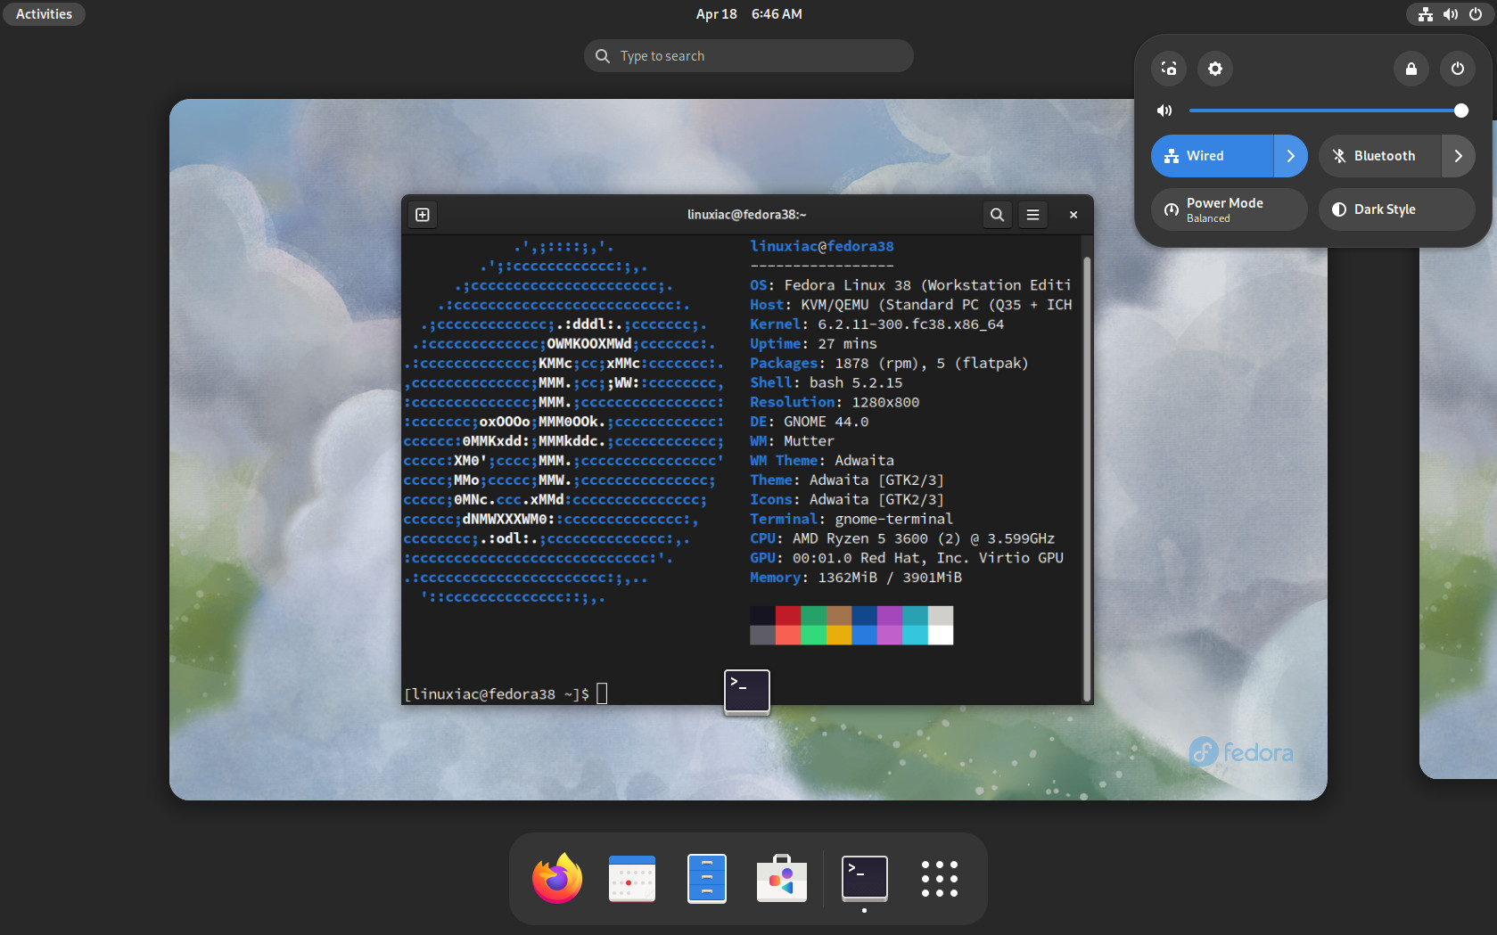Open system Settings gear in quick settings

click(1215, 69)
